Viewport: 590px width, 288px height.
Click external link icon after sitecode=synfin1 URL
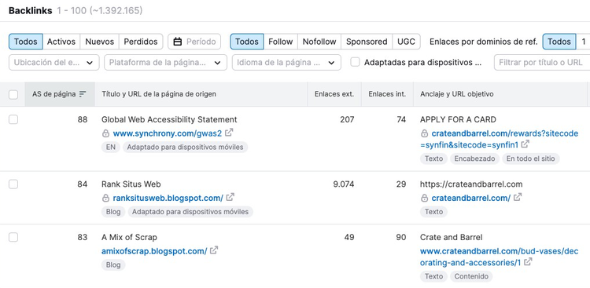525,144
